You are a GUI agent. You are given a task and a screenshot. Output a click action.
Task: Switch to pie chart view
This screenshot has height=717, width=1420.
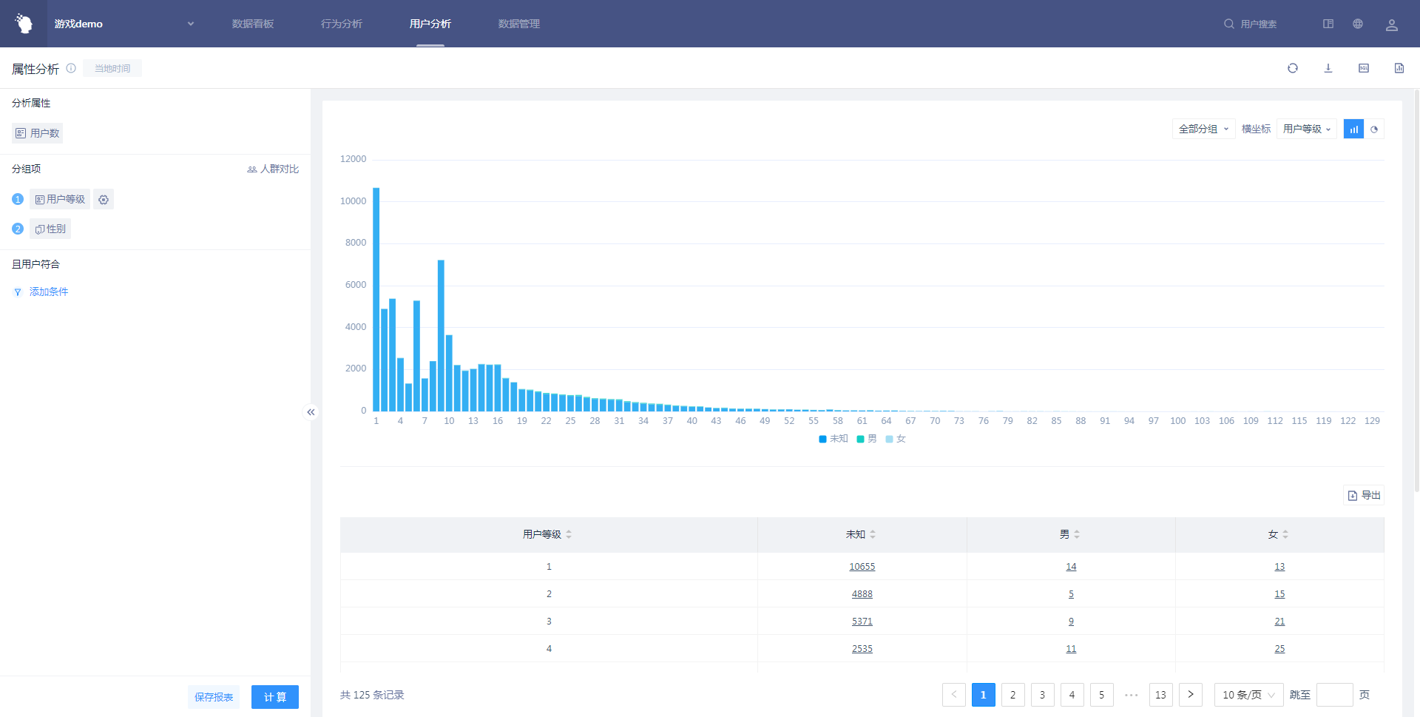coord(1374,129)
